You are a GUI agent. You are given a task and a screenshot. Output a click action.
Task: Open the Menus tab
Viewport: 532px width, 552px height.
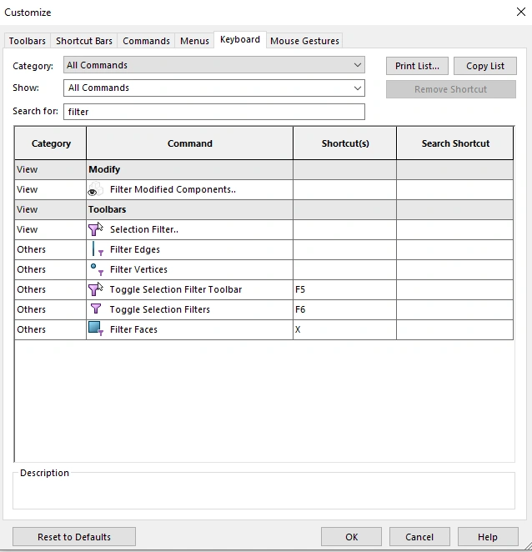point(194,41)
